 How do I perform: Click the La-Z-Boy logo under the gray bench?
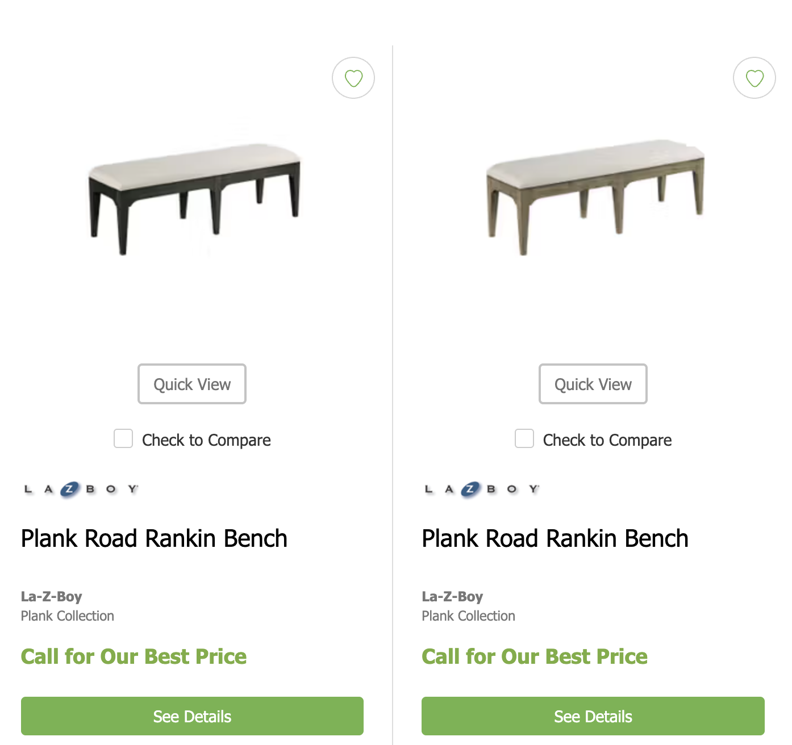pyautogui.click(x=482, y=489)
